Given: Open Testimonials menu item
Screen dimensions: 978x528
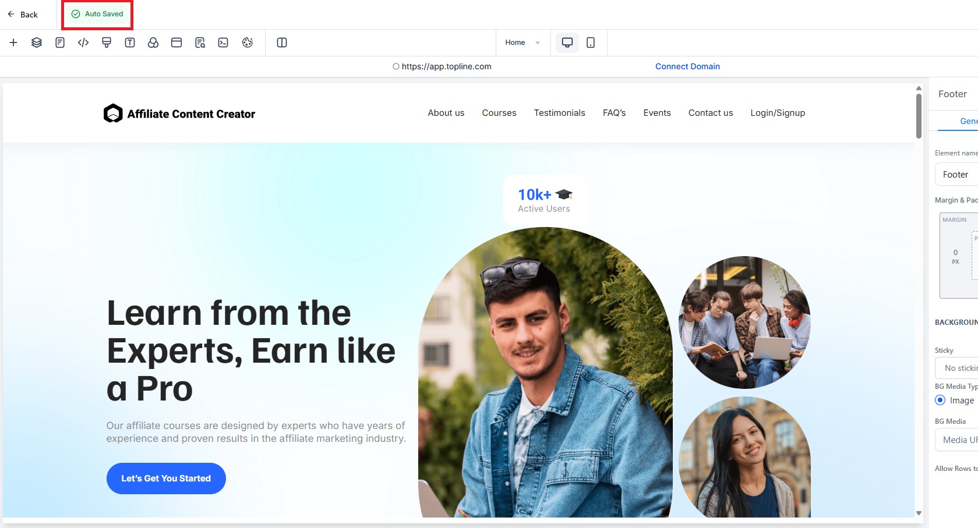Looking at the screenshot, I should pyautogui.click(x=560, y=113).
